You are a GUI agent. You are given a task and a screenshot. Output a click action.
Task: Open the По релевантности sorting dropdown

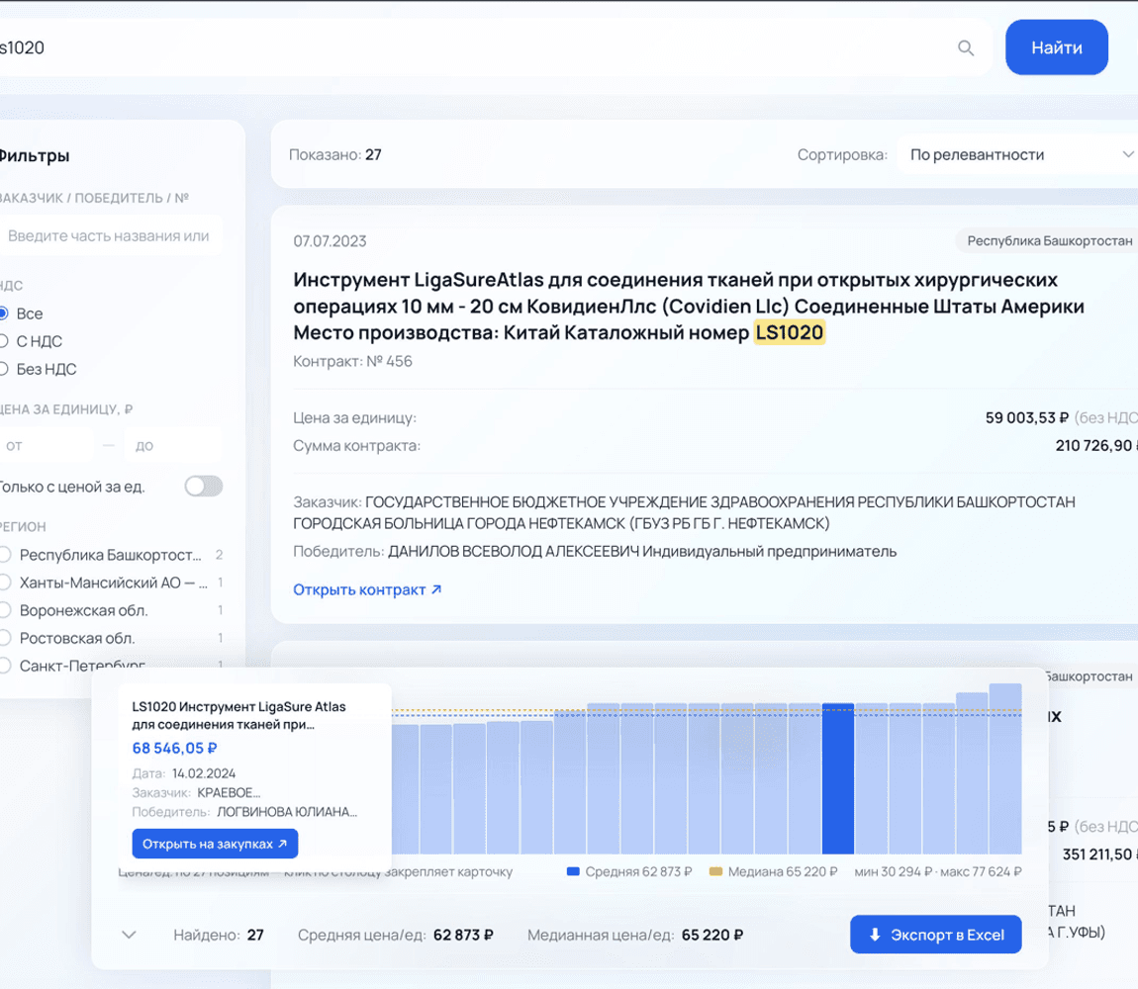tap(1018, 154)
